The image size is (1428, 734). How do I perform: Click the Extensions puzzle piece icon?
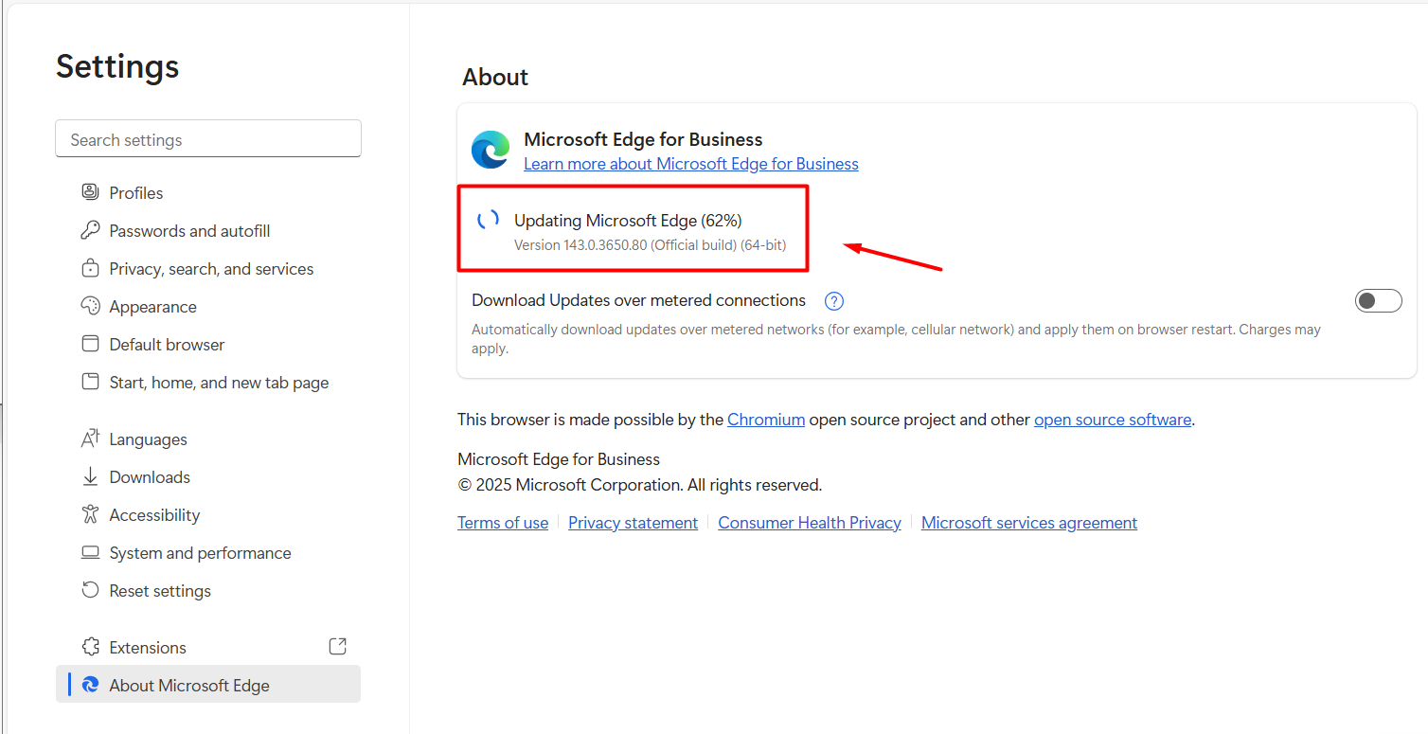[90, 647]
